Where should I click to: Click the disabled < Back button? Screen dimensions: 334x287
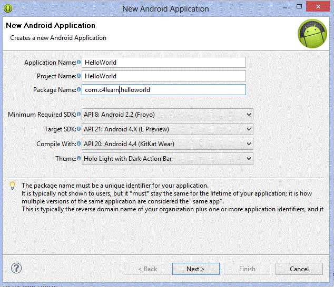click(148, 269)
